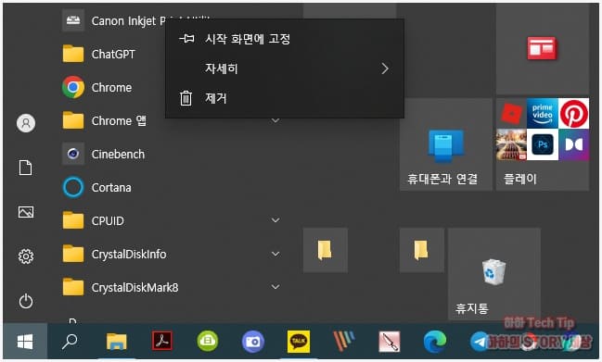The width and height of the screenshot is (602, 362).
Task: Launch Adobe Acrobat from the taskbar
Action: 162,341
